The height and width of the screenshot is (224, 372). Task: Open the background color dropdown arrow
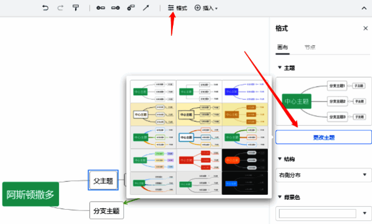pos(365,213)
